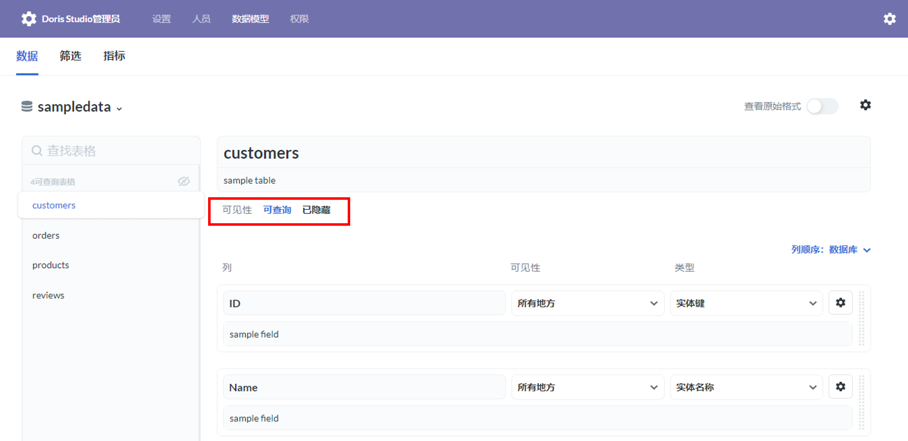Open the Name field settings gear
This screenshot has height=441, width=908.
[840, 387]
